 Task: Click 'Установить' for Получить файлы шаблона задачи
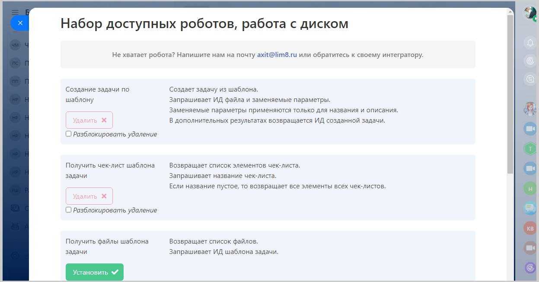point(95,272)
